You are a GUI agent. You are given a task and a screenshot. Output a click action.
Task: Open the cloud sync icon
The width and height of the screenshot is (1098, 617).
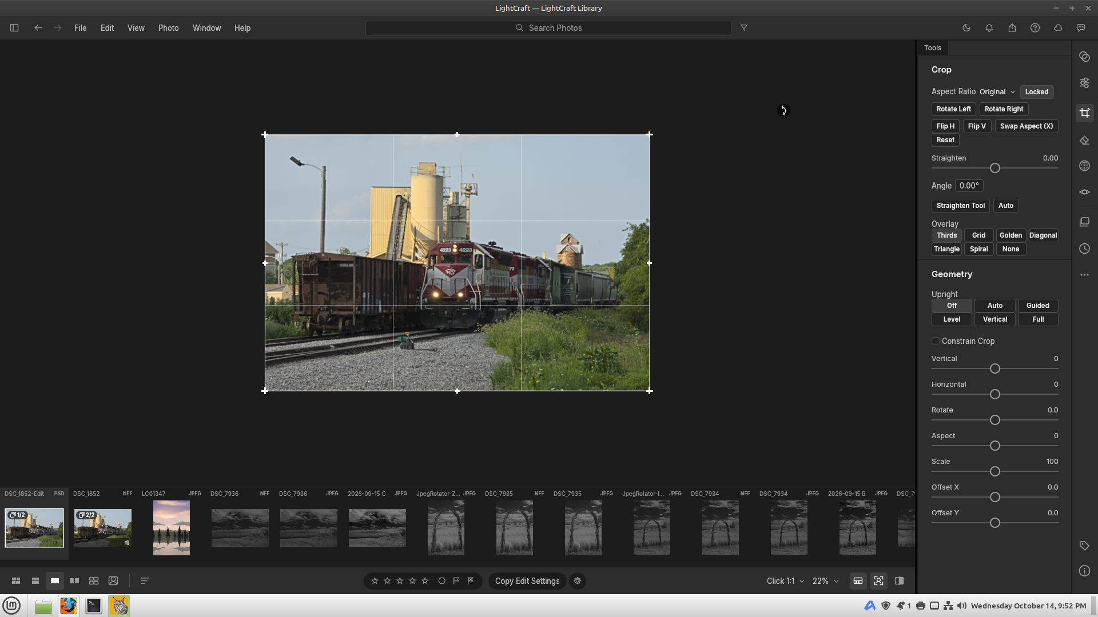[1058, 27]
